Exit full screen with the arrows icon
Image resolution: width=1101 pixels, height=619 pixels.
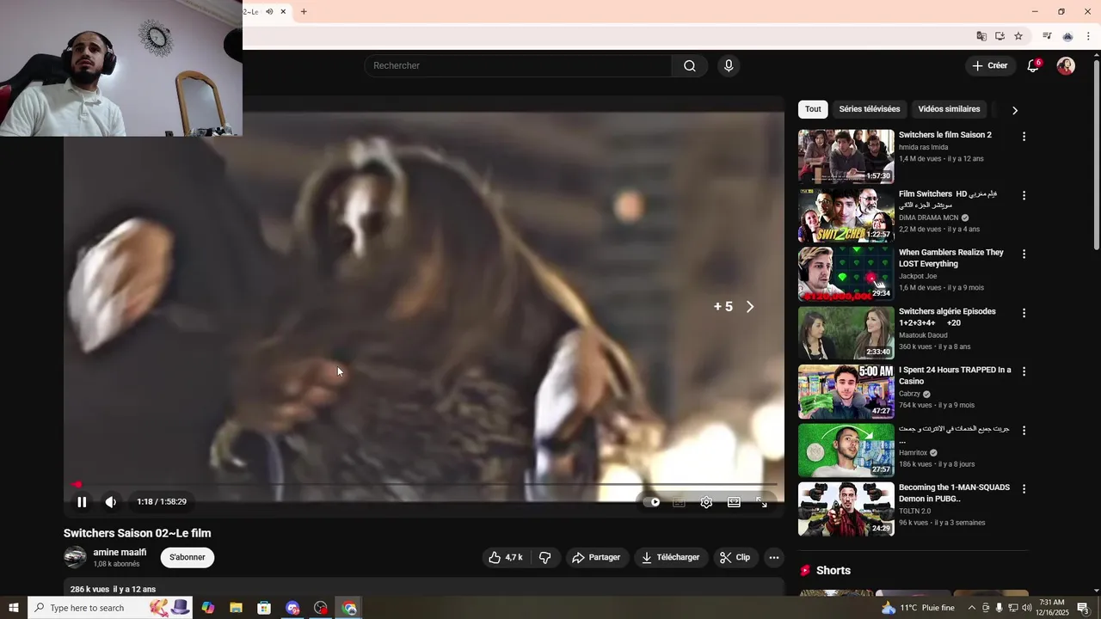pyautogui.click(x=761, y=502)
